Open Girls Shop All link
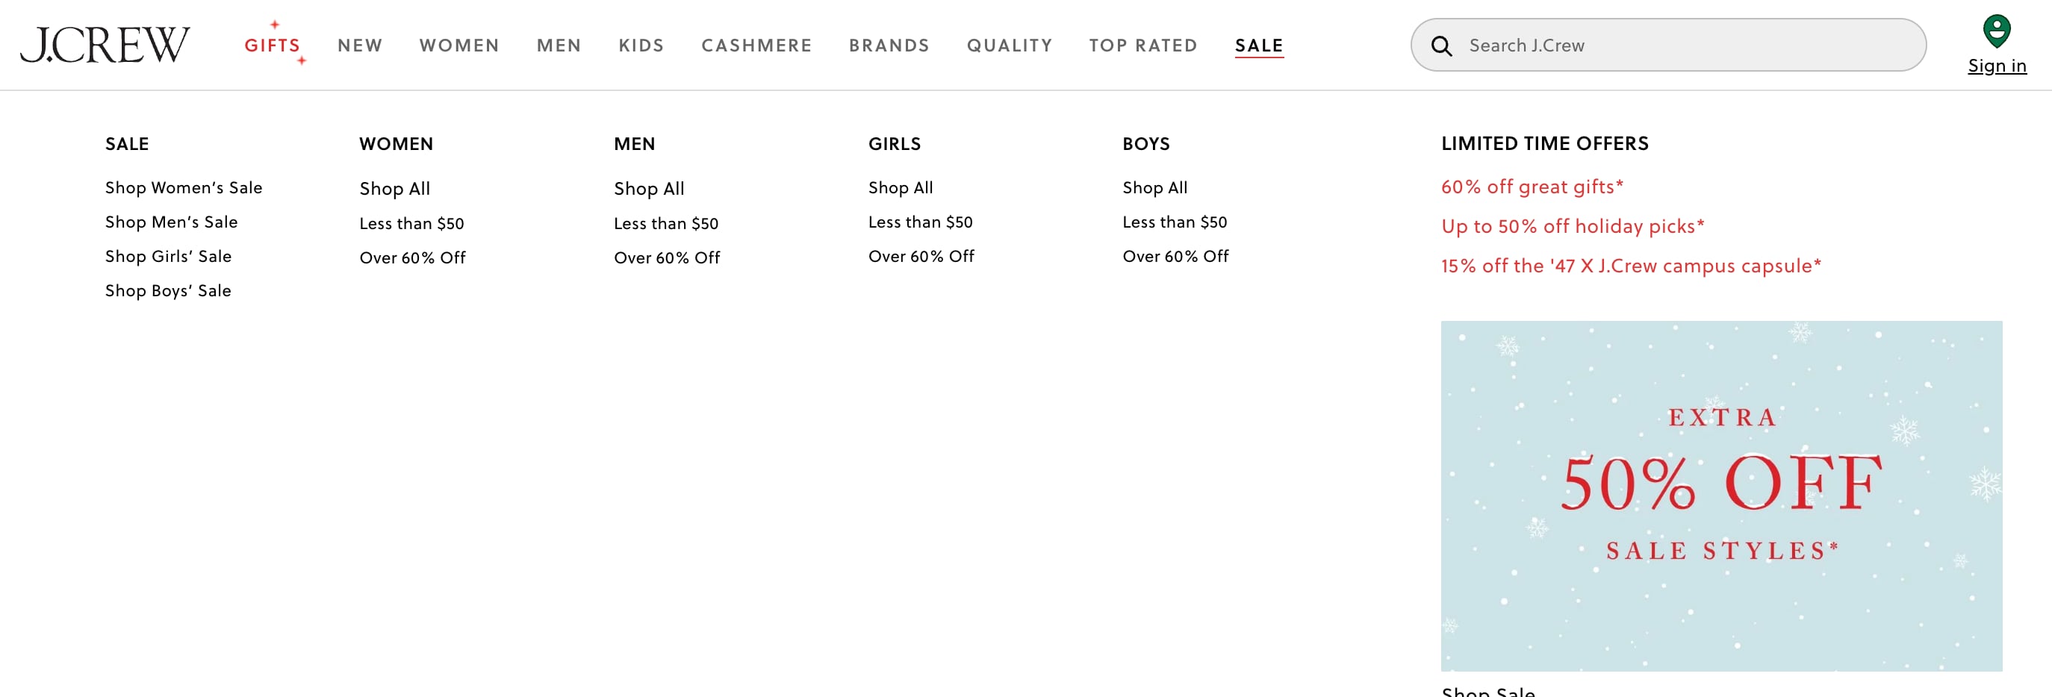The image size is (2052, 697). 900,188
